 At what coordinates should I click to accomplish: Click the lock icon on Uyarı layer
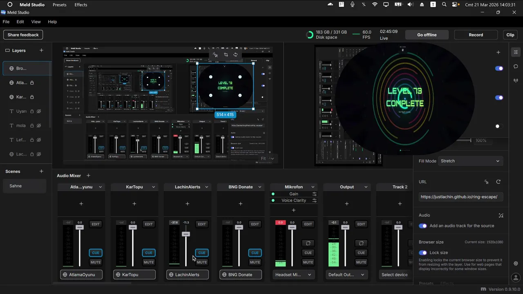32,111
